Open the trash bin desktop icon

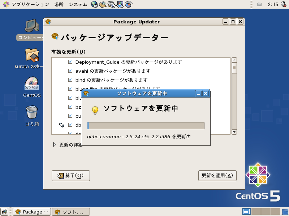32,112
